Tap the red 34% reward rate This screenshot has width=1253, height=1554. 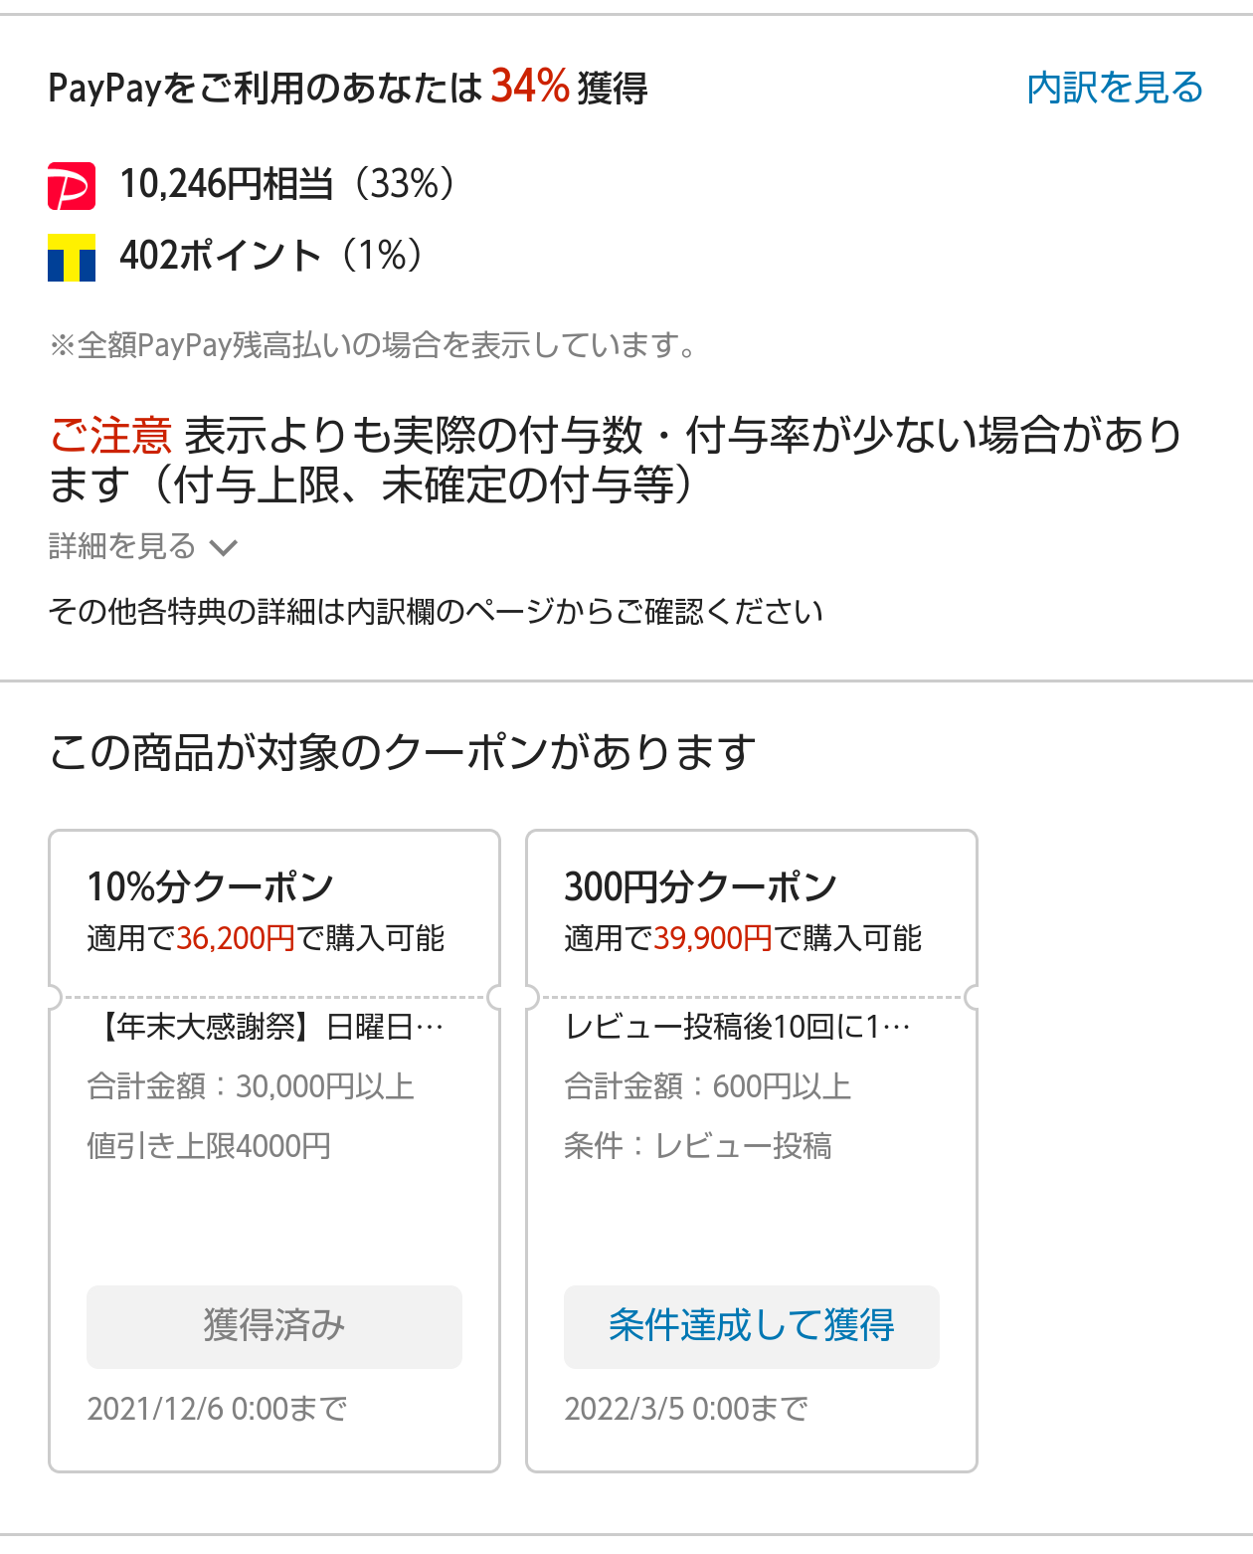click(529, 87)
